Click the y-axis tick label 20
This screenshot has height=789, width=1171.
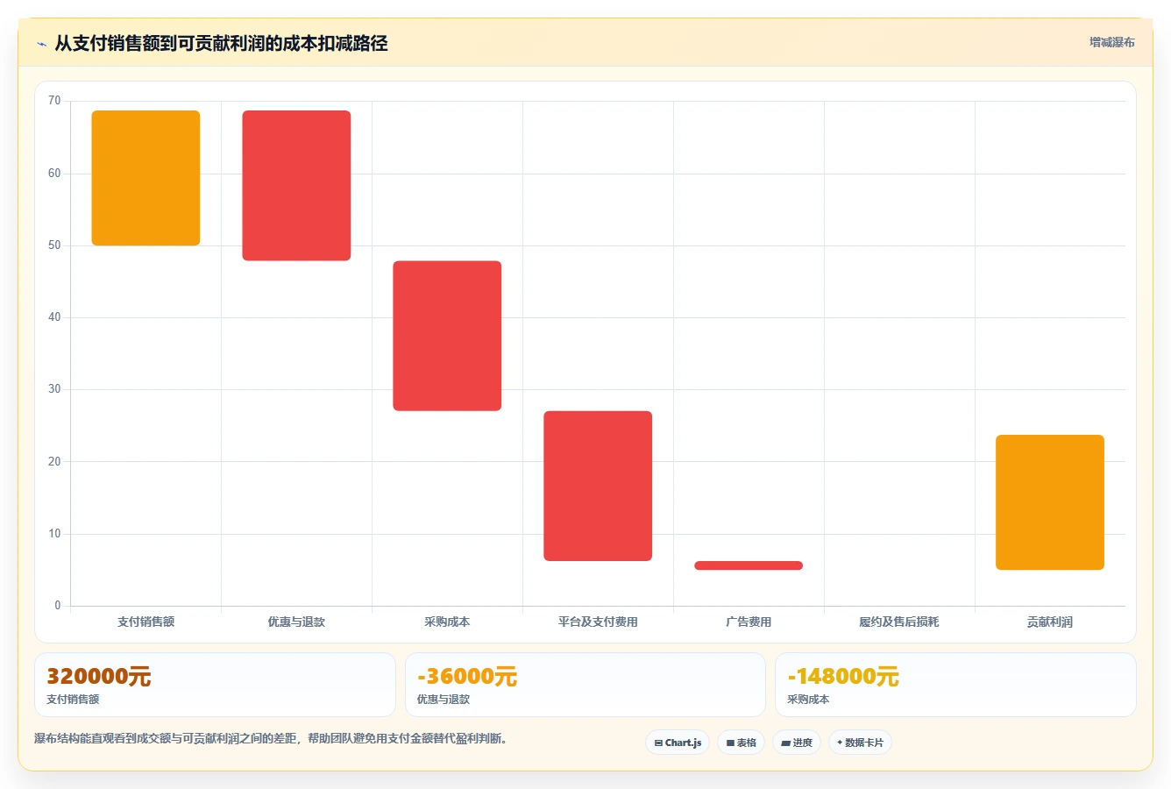pyautogui.click(x=54, y=462)
